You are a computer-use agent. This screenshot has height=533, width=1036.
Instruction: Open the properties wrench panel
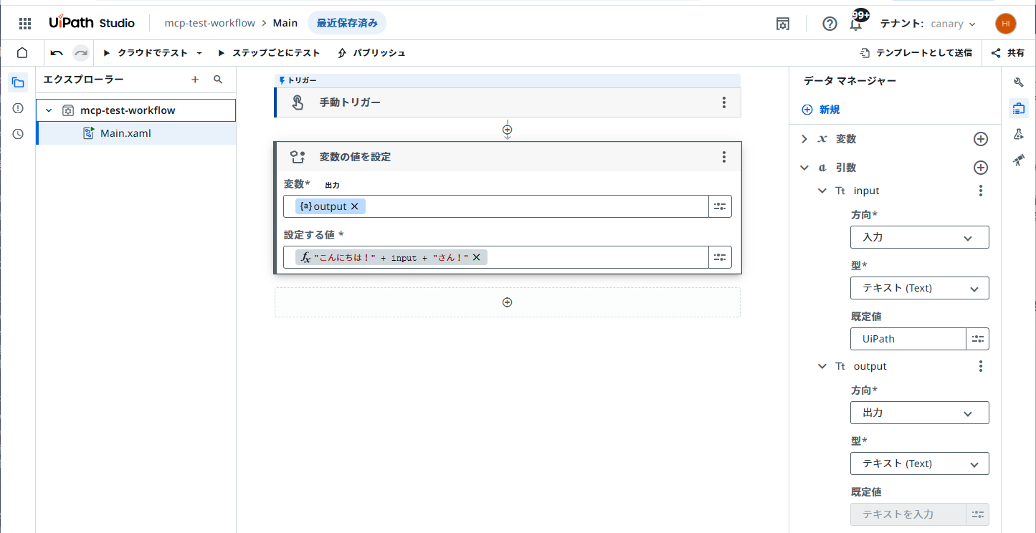point(1019,82)
